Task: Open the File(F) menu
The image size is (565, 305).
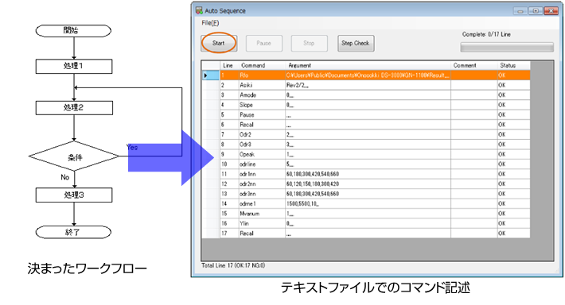Action: point(210,23)
